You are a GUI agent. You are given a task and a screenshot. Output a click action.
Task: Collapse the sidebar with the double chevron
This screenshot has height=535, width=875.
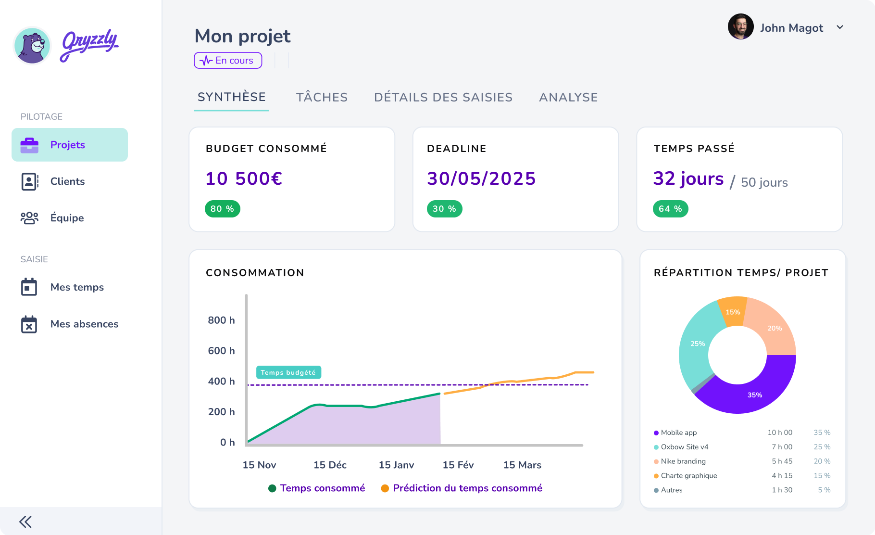click(25, 522)
